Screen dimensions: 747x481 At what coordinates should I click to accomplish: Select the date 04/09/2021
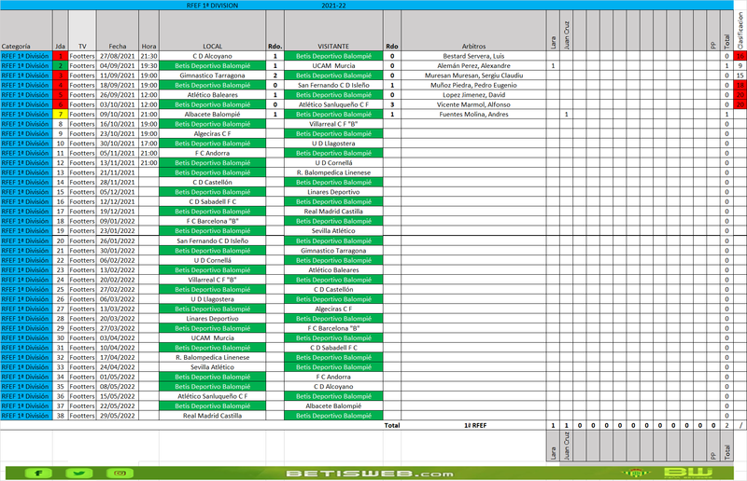tap(118, 65)
